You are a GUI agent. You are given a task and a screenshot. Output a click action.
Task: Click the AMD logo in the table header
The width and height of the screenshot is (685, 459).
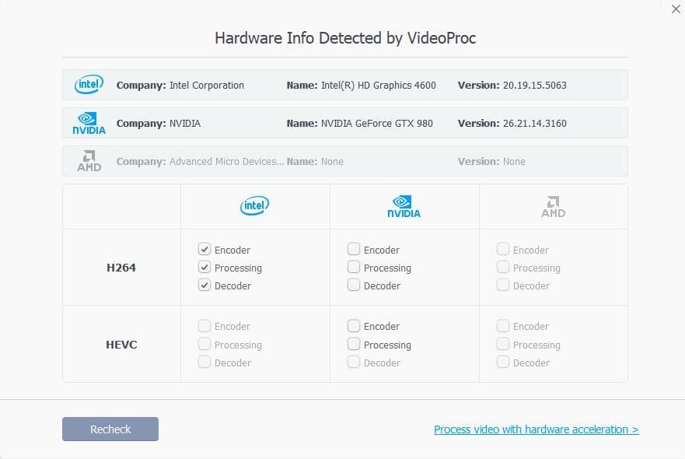(553, 206)
